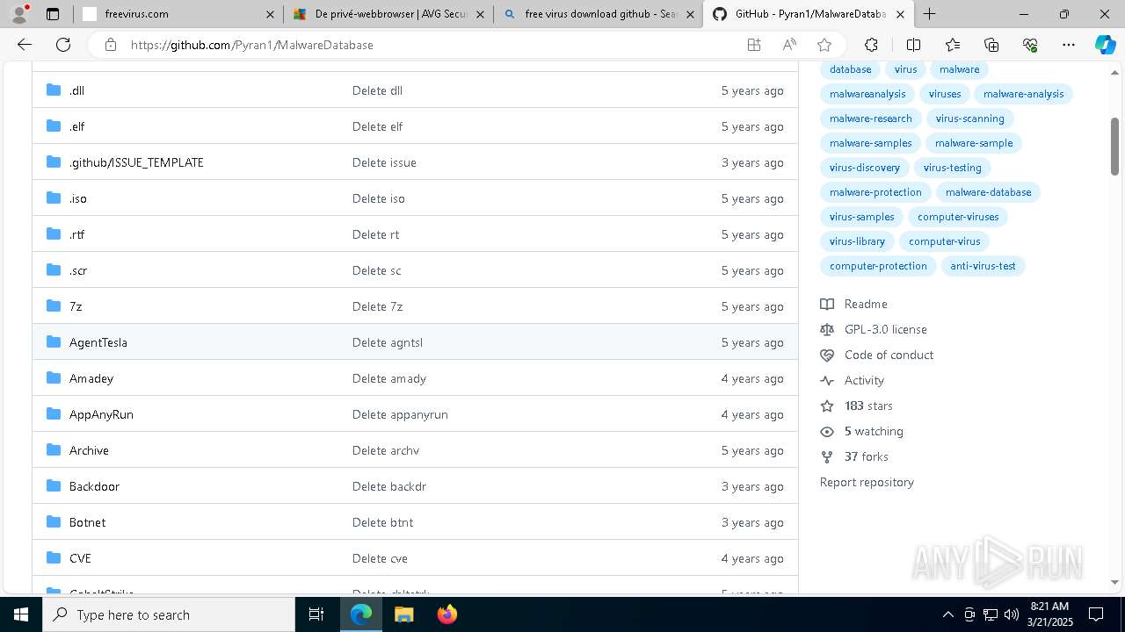View site information lock icon
Viewport: 1125px width, 632px height.
pyautogui.click(x=110, y=45)
